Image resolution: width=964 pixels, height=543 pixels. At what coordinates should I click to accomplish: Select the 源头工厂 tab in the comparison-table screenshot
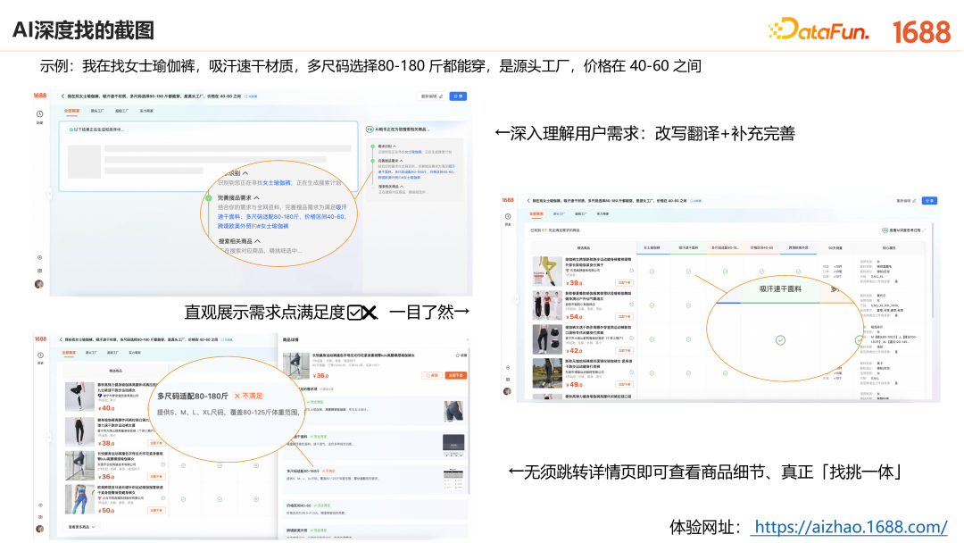[x=558, y=214]
